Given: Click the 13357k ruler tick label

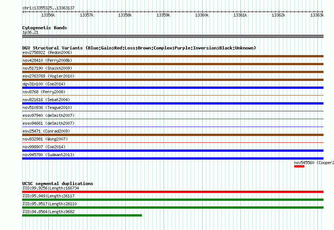Looking at the screenshot, I should coord(87,15).
